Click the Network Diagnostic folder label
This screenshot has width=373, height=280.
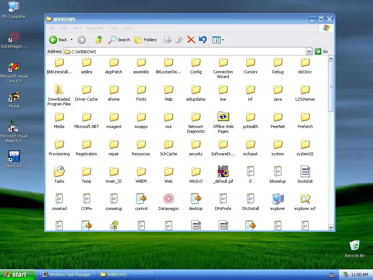(x=196, y=129)
